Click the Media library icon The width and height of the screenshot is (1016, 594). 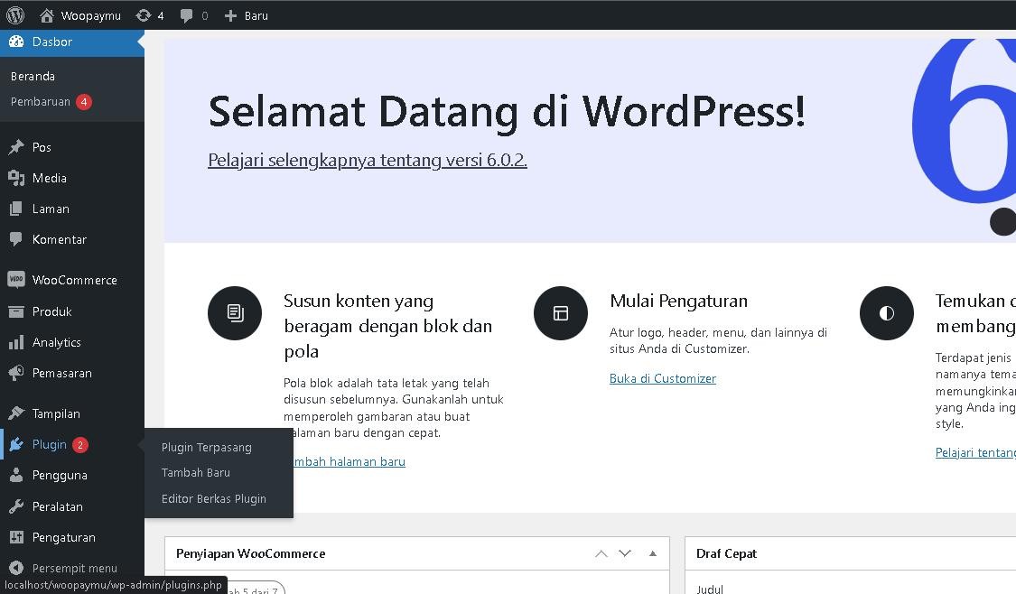point(16,178)
